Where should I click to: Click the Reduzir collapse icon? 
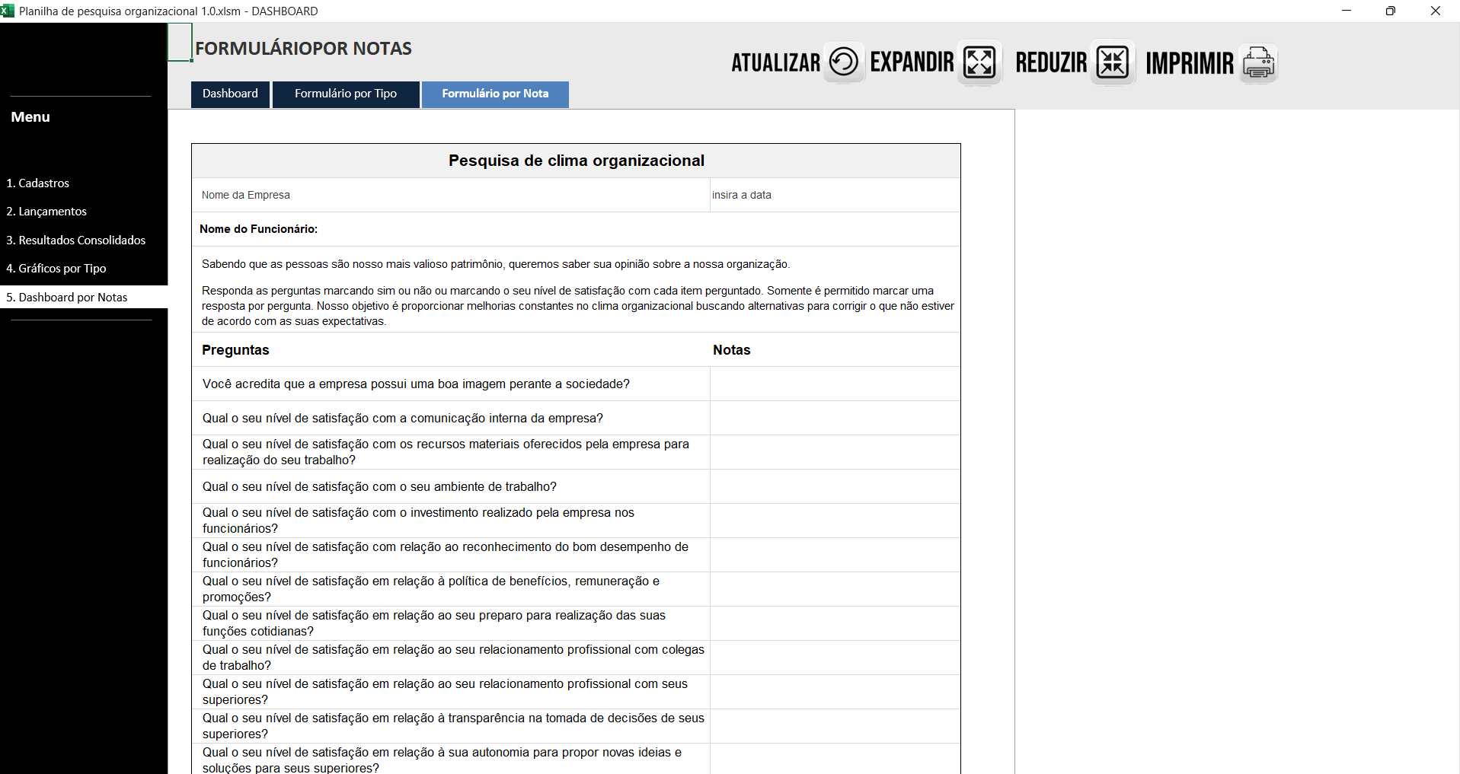tap(1113, 62)
